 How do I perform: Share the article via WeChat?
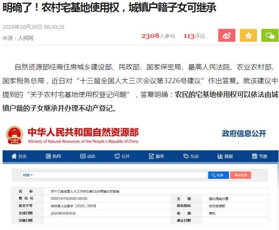[x=270, y=36]
